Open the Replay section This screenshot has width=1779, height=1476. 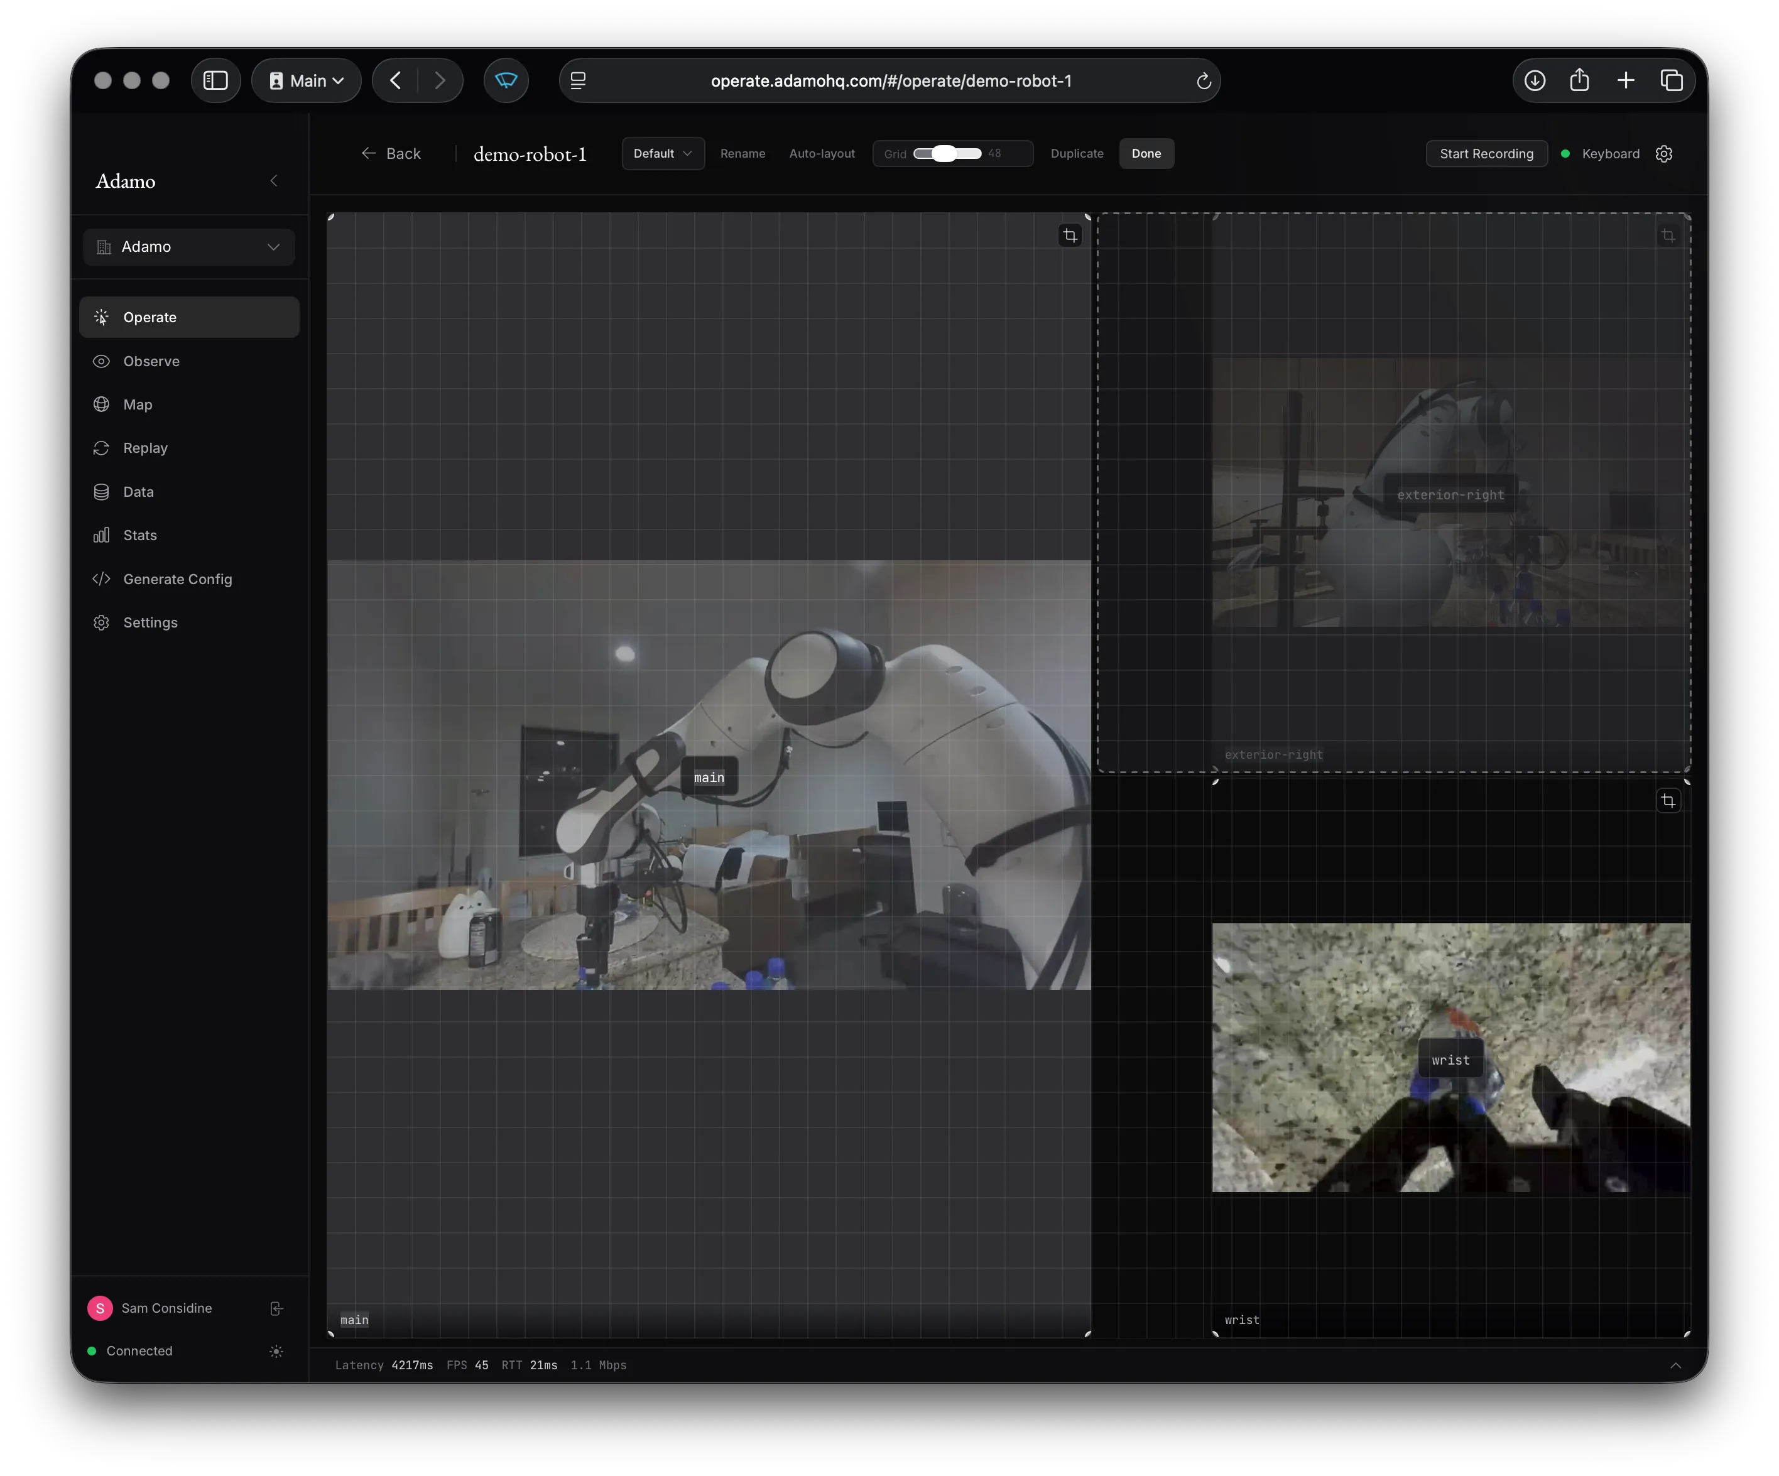[x=189, y=448]
